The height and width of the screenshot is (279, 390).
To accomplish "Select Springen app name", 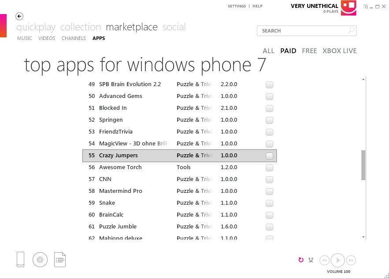I will [111, 120].
